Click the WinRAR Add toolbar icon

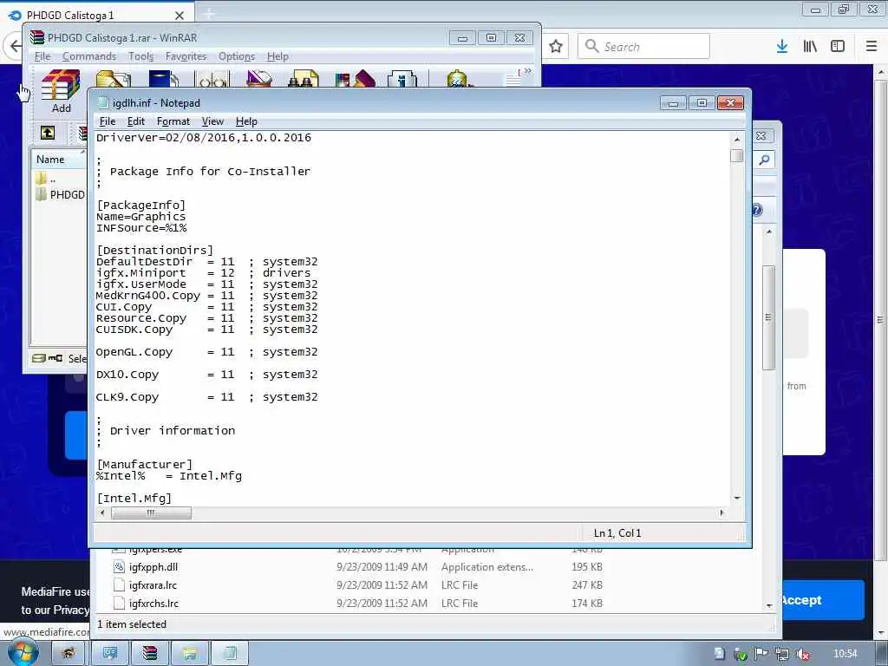click(62, 90)
